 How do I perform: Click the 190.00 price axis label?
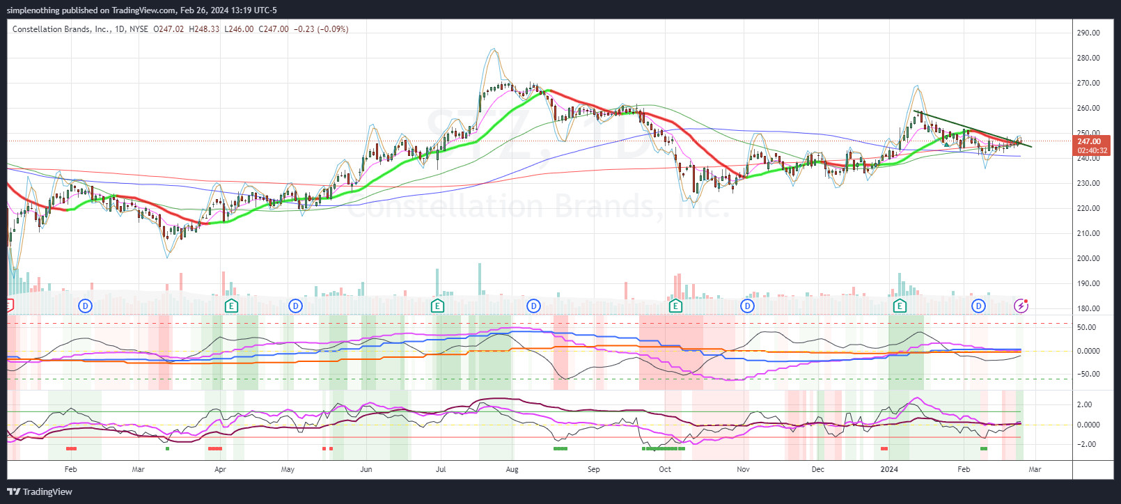1088,283
